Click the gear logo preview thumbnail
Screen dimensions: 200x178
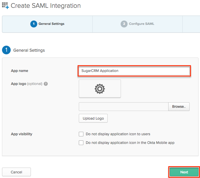click(x=100, y=89)
